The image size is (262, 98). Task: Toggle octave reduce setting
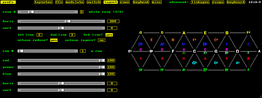(54, 40)
